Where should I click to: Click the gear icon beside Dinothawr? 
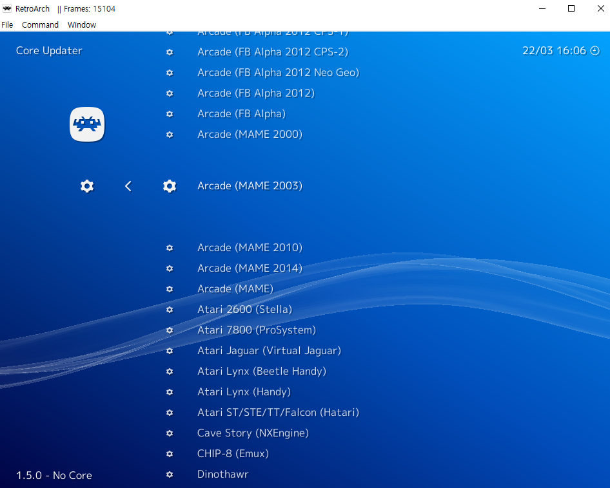pos(170,474)
